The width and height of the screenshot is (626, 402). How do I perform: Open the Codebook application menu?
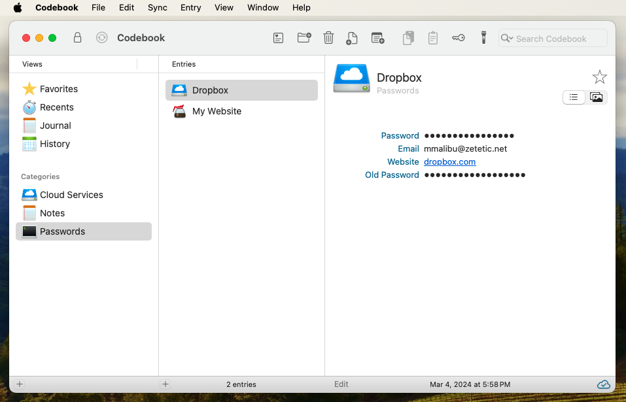coord(57,8)
